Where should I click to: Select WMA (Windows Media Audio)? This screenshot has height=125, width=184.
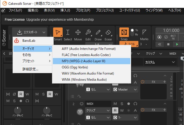coord(91,80)
